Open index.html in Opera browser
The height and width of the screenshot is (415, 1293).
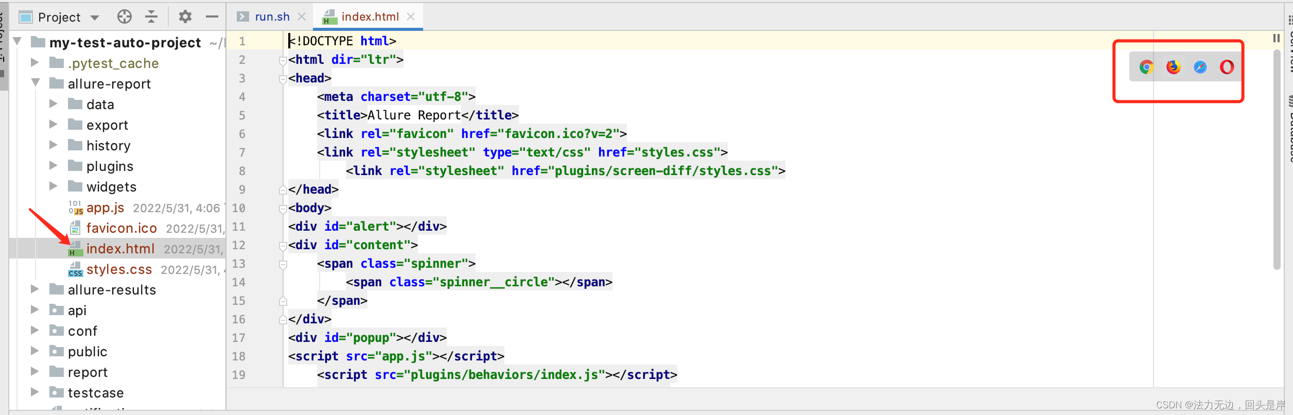point(1227,67)
